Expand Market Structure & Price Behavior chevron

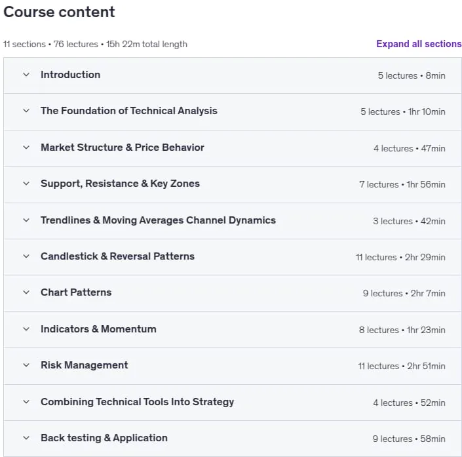click(x=26, y=148)
